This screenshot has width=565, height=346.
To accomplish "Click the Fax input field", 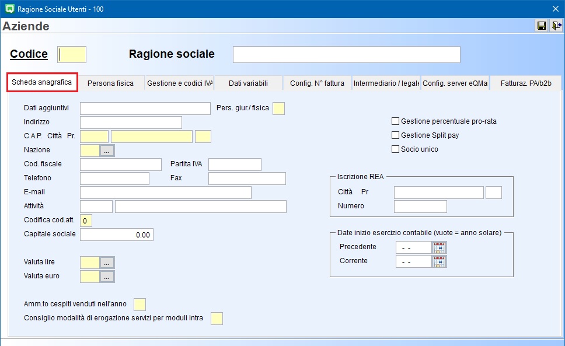I will (247, 179).
